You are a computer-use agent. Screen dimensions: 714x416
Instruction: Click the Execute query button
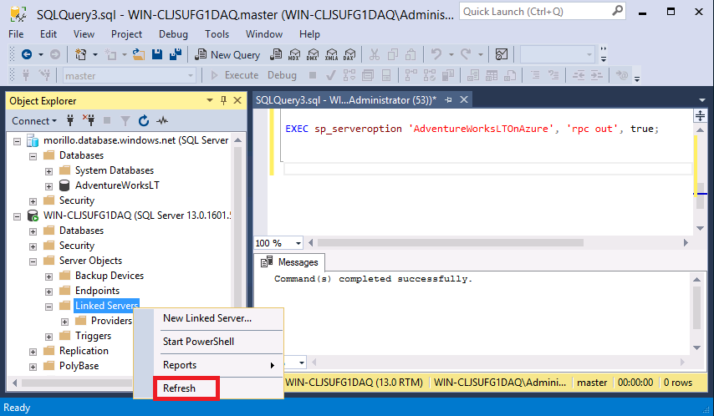[x=235, y=75]
